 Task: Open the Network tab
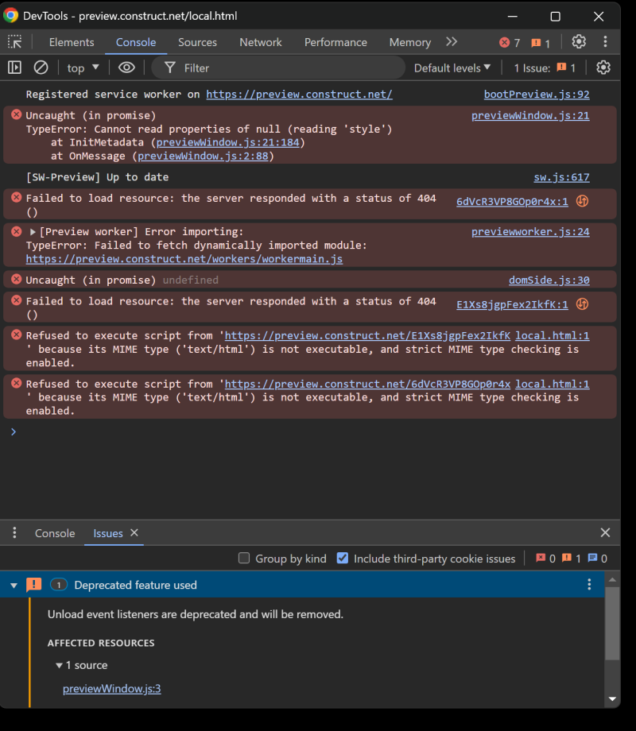(x=261, y=42)
